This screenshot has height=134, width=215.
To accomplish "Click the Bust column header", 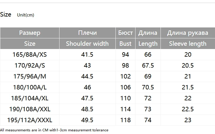I will point(125,44).
